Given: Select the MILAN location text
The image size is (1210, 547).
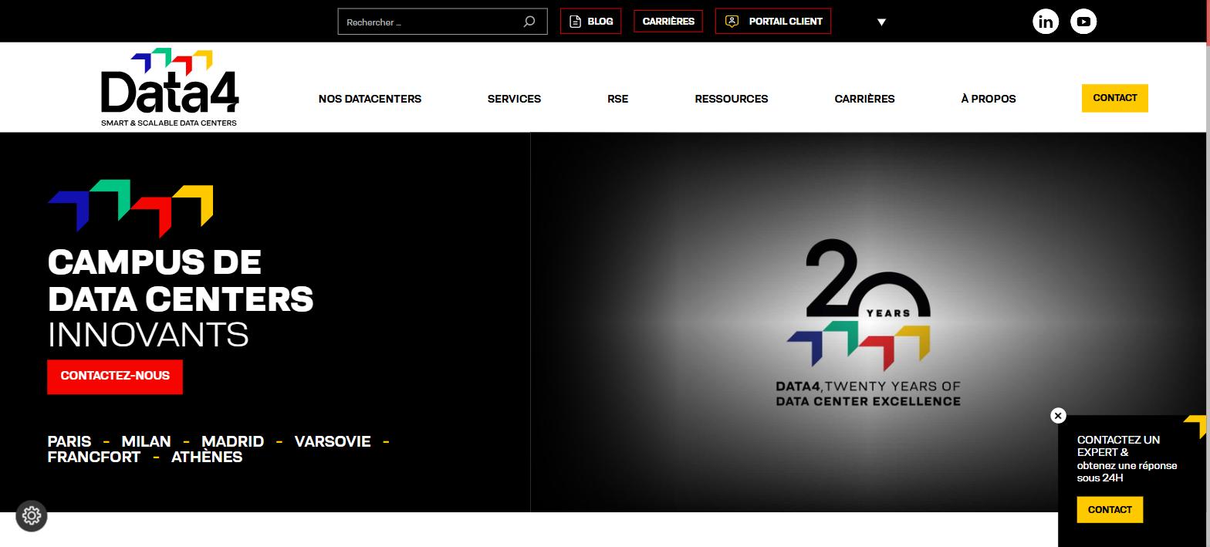Looking at the screenshot, I should pyautogui.click(x=146, y=441).
